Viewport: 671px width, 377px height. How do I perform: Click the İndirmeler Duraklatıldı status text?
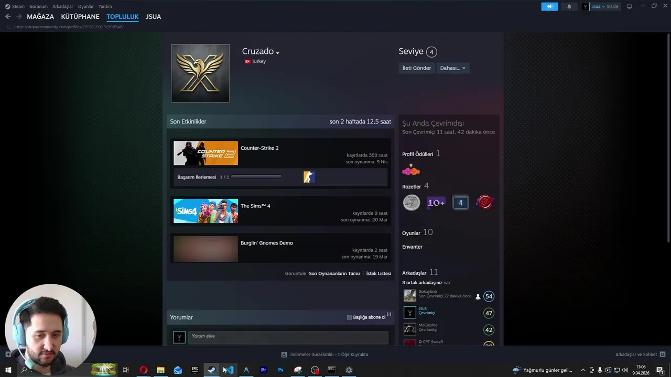click(329, 354)
